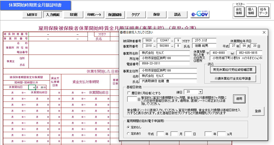Click 休業開始 month field 04
The image size is (274, 145).
click(x=243, y=46)
